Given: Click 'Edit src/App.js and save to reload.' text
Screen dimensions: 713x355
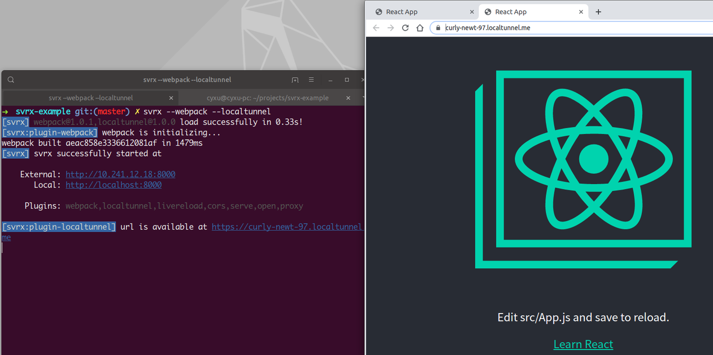Looking at the screenshot, I should click(583, 317).
